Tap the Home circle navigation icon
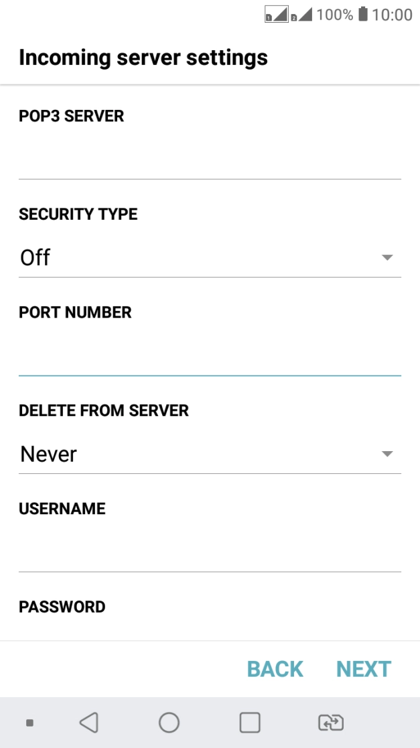 [x=169, y=722]
